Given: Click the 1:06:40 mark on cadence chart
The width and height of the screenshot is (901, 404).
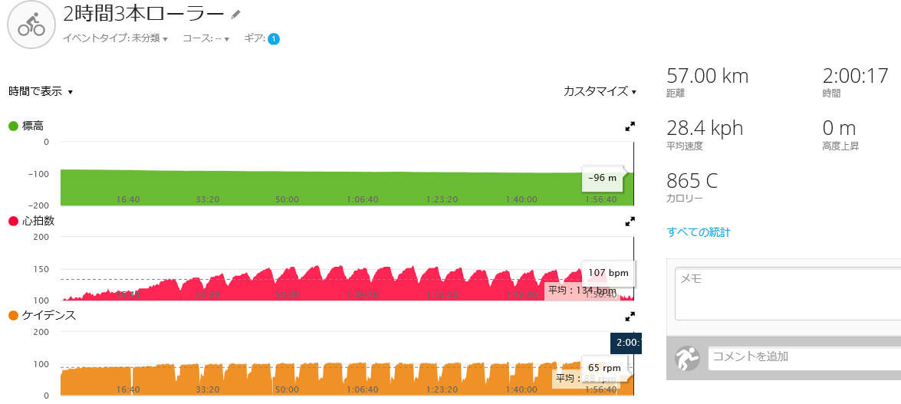Looking at the screenshot, I should [x=363, y=389].
